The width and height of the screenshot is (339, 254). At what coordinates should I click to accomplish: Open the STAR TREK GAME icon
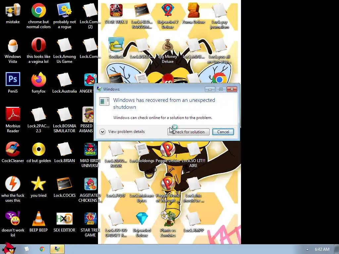click(x=90, y=219)
